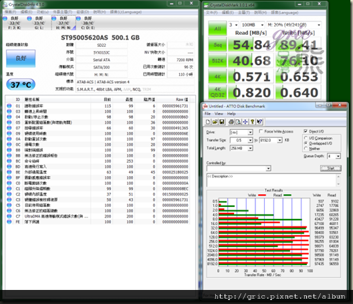This screenshot has width=353, height=304.
Task: Click the blue four-arrow icon in ATTO toolbar
Action: pyautogui.click(x=245, y=122)
